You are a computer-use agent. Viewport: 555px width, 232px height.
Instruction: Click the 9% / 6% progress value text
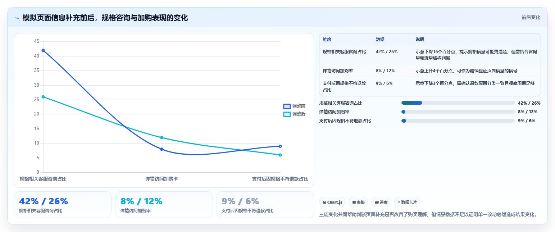point(527,121)
